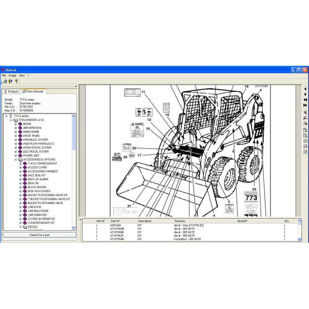Click the exit door icon in the toolbar
Image resolution: width=309 pixels, height=309 pixels.
coord(11,81)
